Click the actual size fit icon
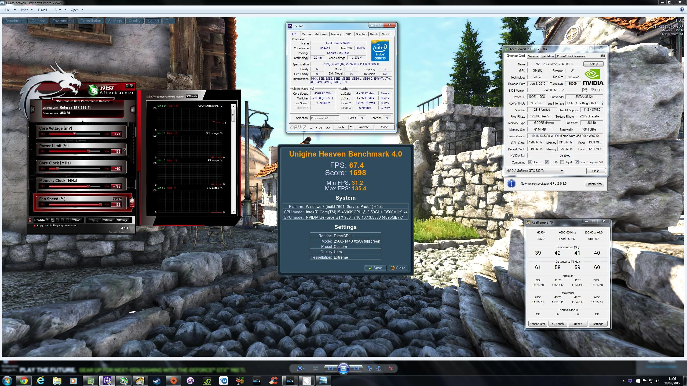This screenshot has height=386, width=687. point(315,368)
